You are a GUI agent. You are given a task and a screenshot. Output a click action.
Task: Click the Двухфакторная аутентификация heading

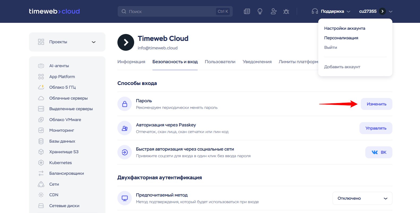[x=160, y=177]
